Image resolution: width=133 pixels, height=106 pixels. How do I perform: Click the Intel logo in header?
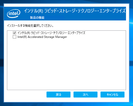[13, 14]
